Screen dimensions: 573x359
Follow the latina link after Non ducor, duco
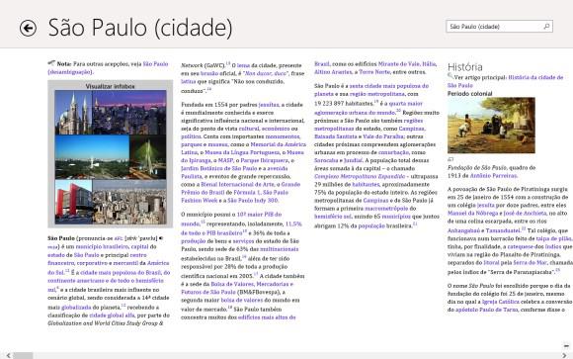189,82
